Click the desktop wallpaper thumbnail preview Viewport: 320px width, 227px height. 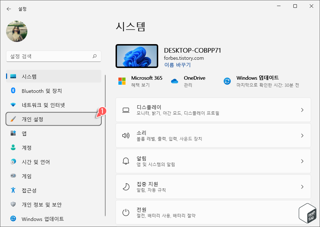(x=137, y=56)
